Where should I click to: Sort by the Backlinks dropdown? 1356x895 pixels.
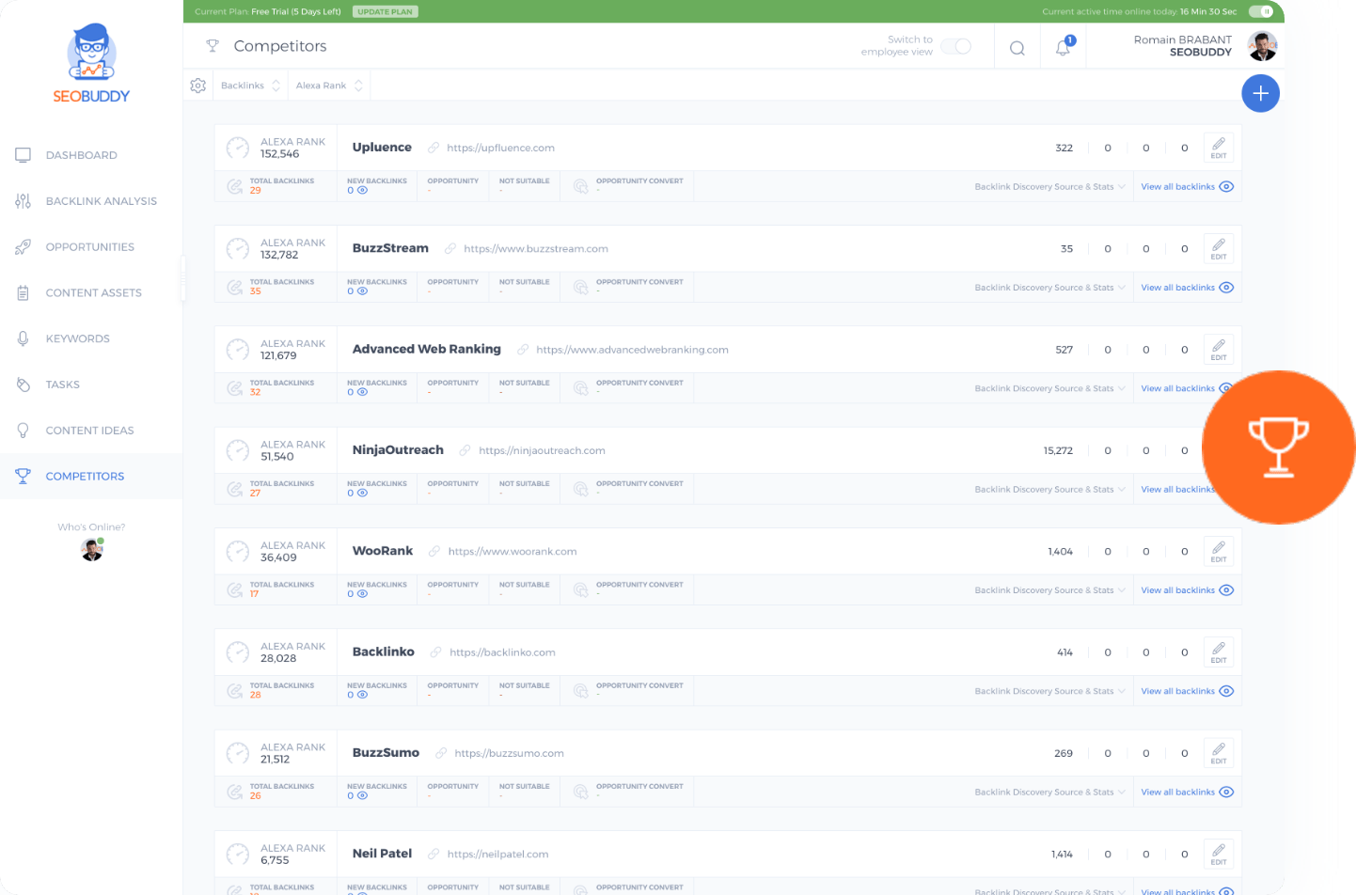[250, 86]
